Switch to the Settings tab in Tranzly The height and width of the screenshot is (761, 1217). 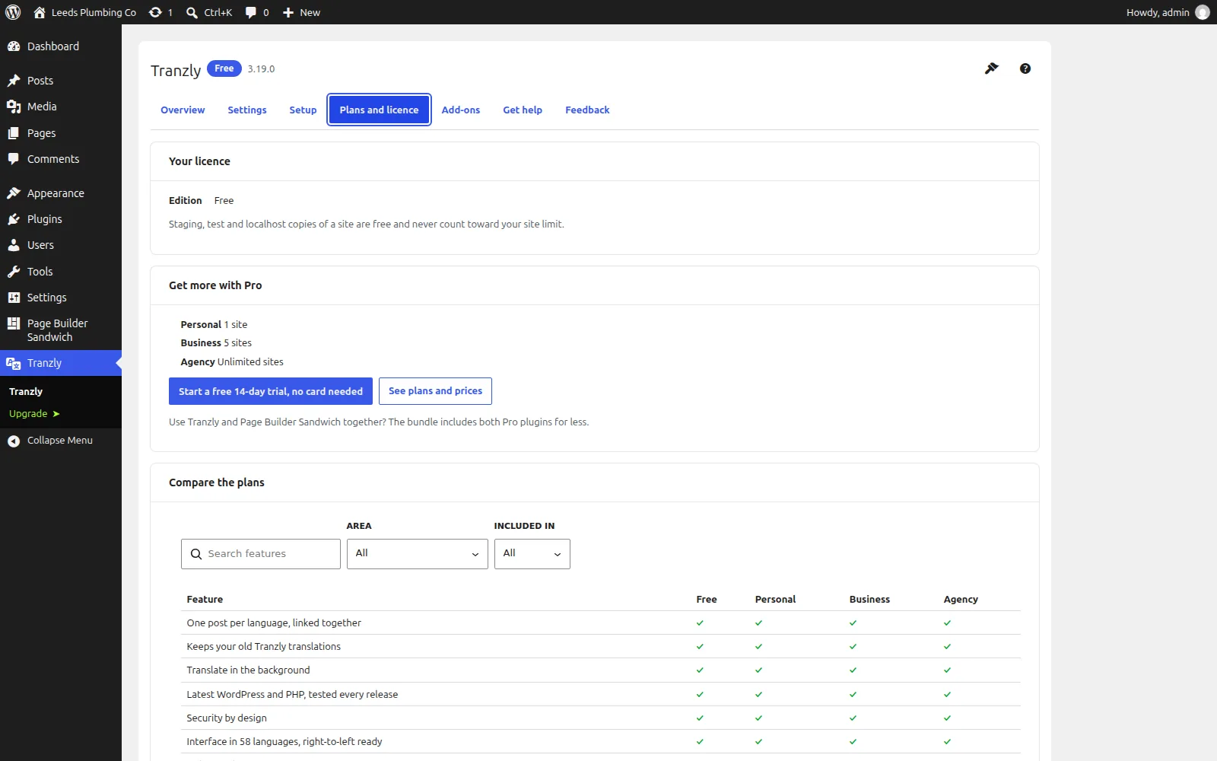tap(247, 110)
